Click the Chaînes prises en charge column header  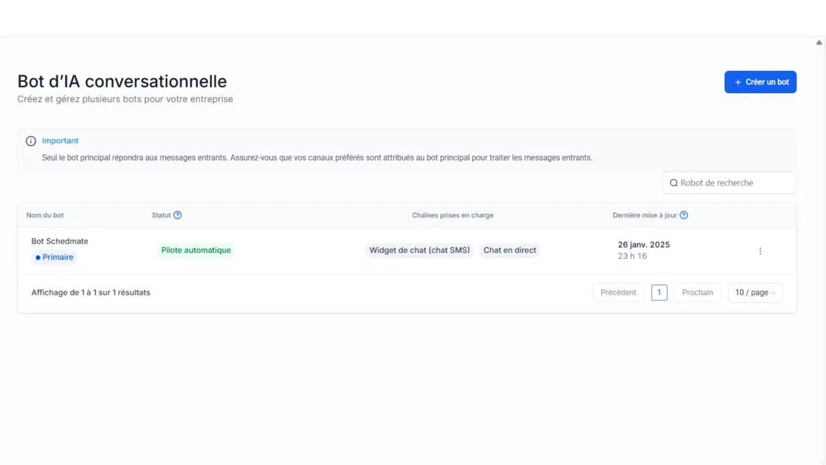(x=452, y=215)
